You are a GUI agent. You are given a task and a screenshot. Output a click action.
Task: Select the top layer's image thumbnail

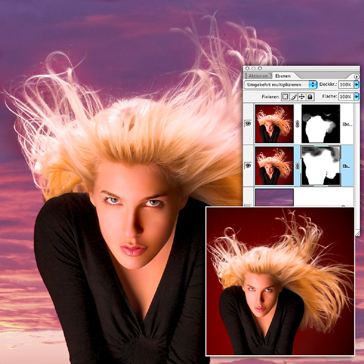coord(274,124)
